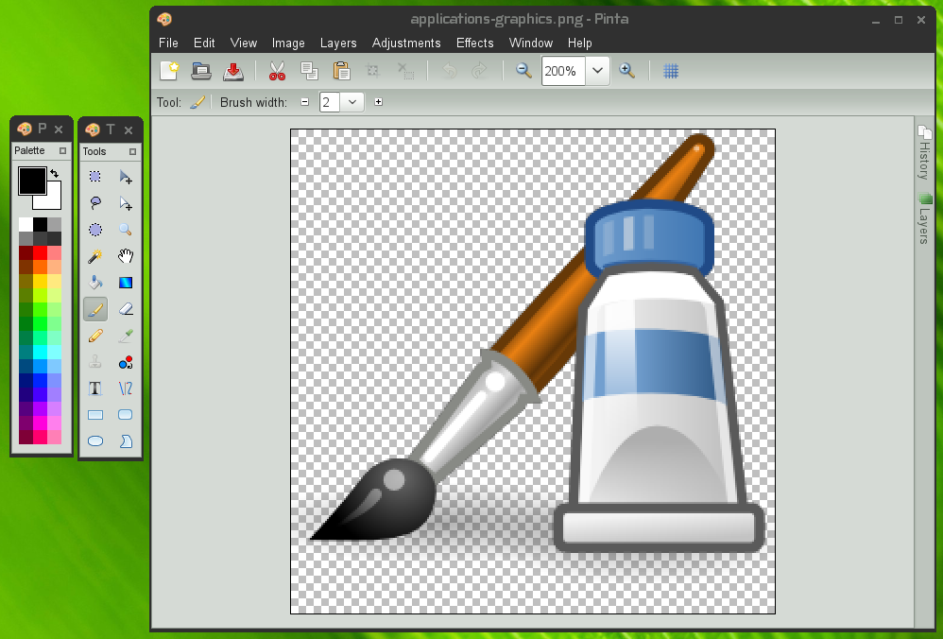Copy selection with toolbar icon
Screen dimensions: 943x639
point(309,71)
